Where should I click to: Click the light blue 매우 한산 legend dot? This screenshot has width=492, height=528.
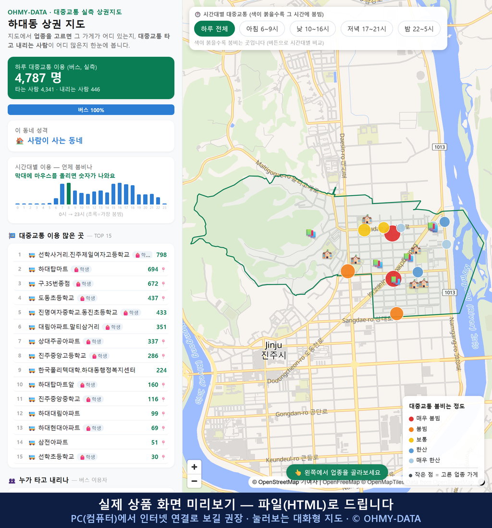click(x=411, y=461)
